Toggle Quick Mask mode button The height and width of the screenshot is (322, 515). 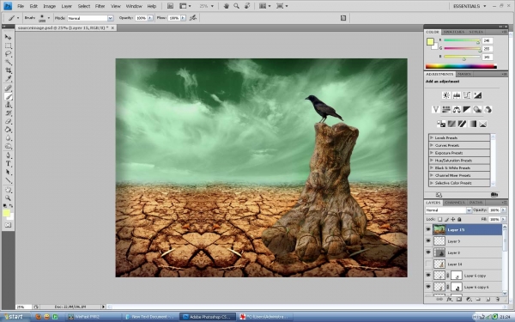click(x=9, y=225)
